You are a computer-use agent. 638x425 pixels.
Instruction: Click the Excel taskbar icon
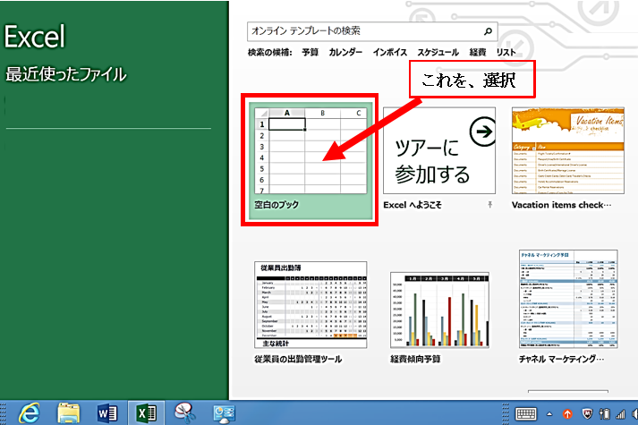pos(147,413)
